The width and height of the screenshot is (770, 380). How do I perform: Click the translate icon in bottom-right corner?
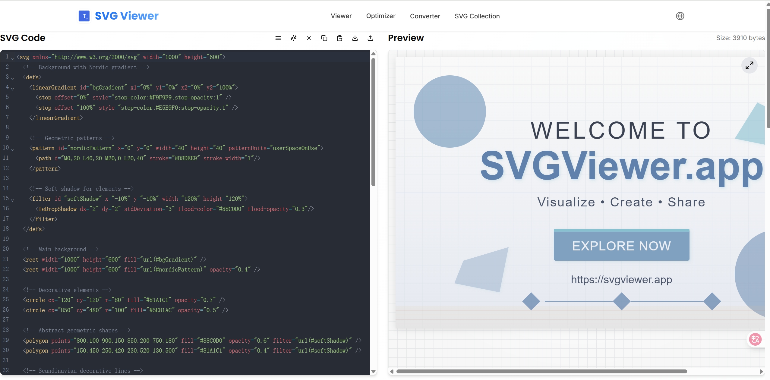(755, 339)
